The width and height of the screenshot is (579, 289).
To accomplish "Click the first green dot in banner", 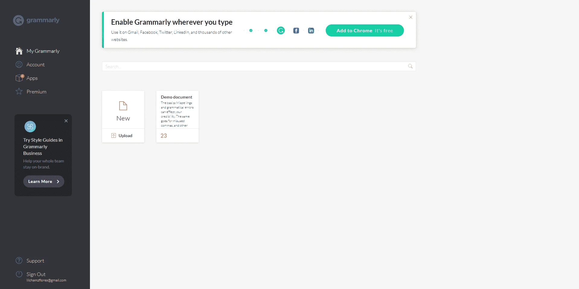I will coord(251,30).
